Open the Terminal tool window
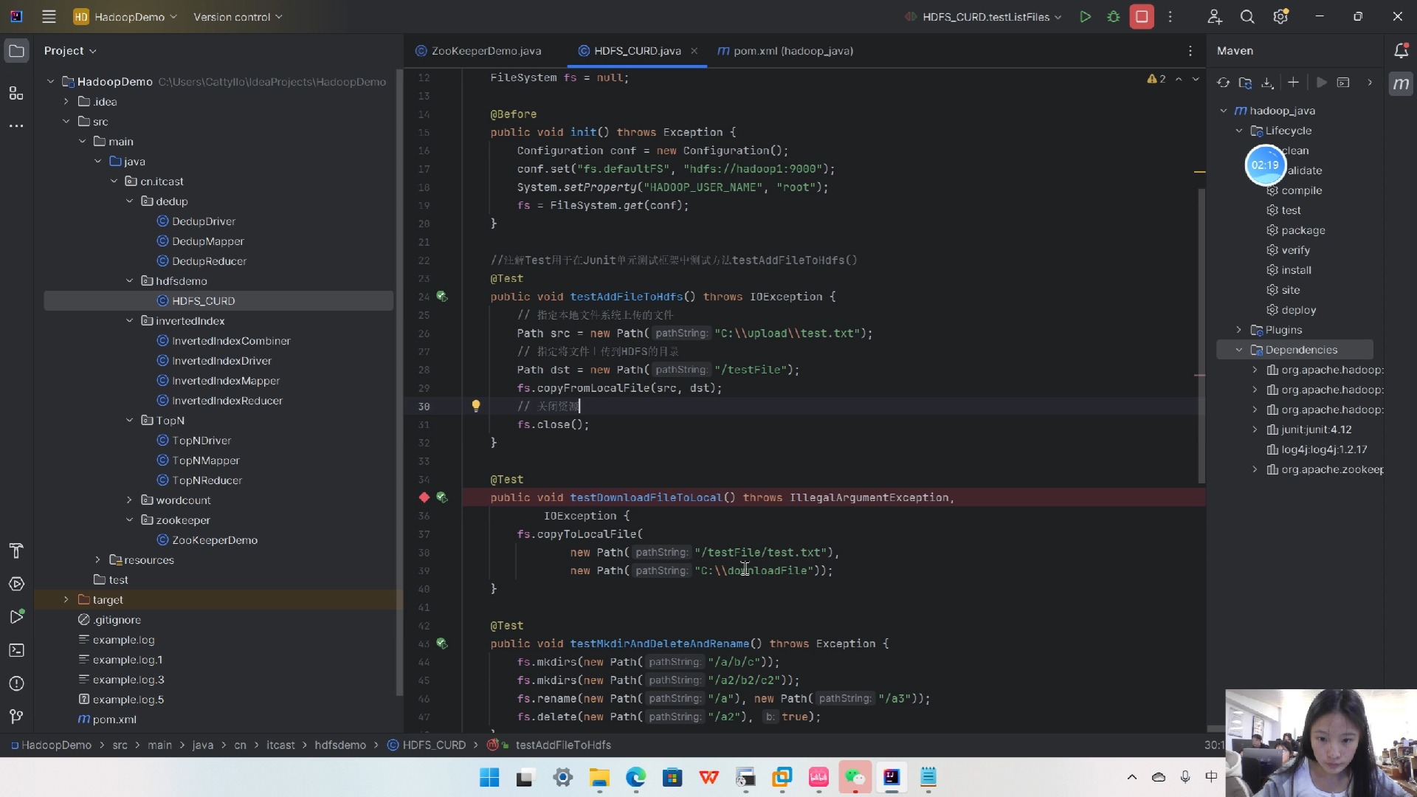1417x797 pixels. (x=16, y=650)
